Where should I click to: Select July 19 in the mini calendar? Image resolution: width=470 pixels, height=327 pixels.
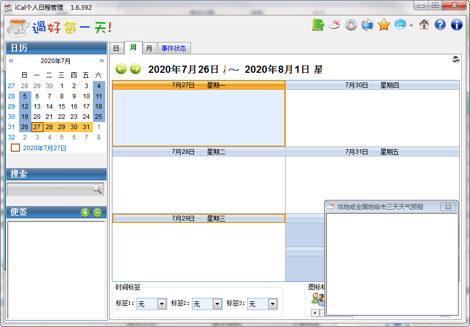pos(25,117)
